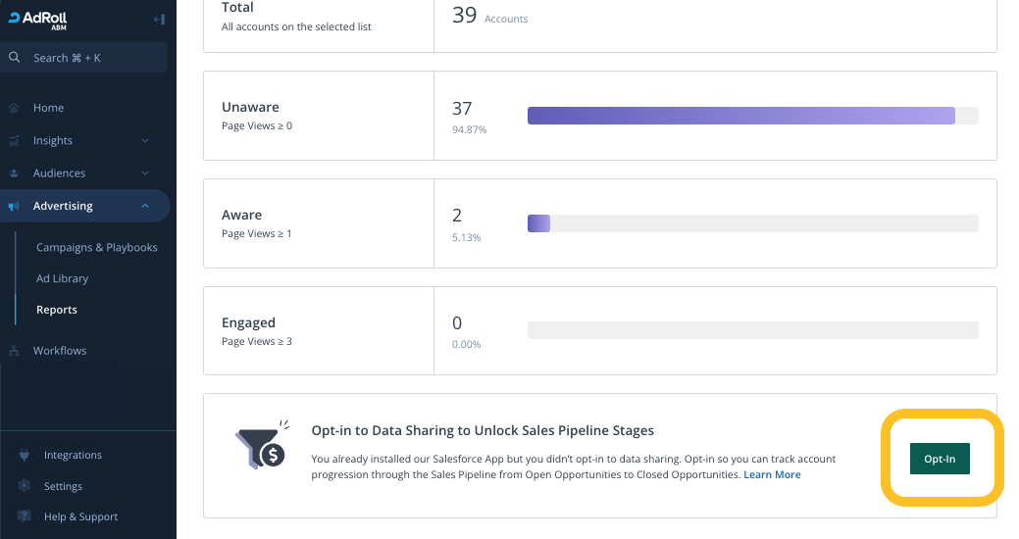Image resolution: width=1019 pixels, height=539 pixels.
Task: Click the Unaware progress bar
Action: [x=752, y=116]
